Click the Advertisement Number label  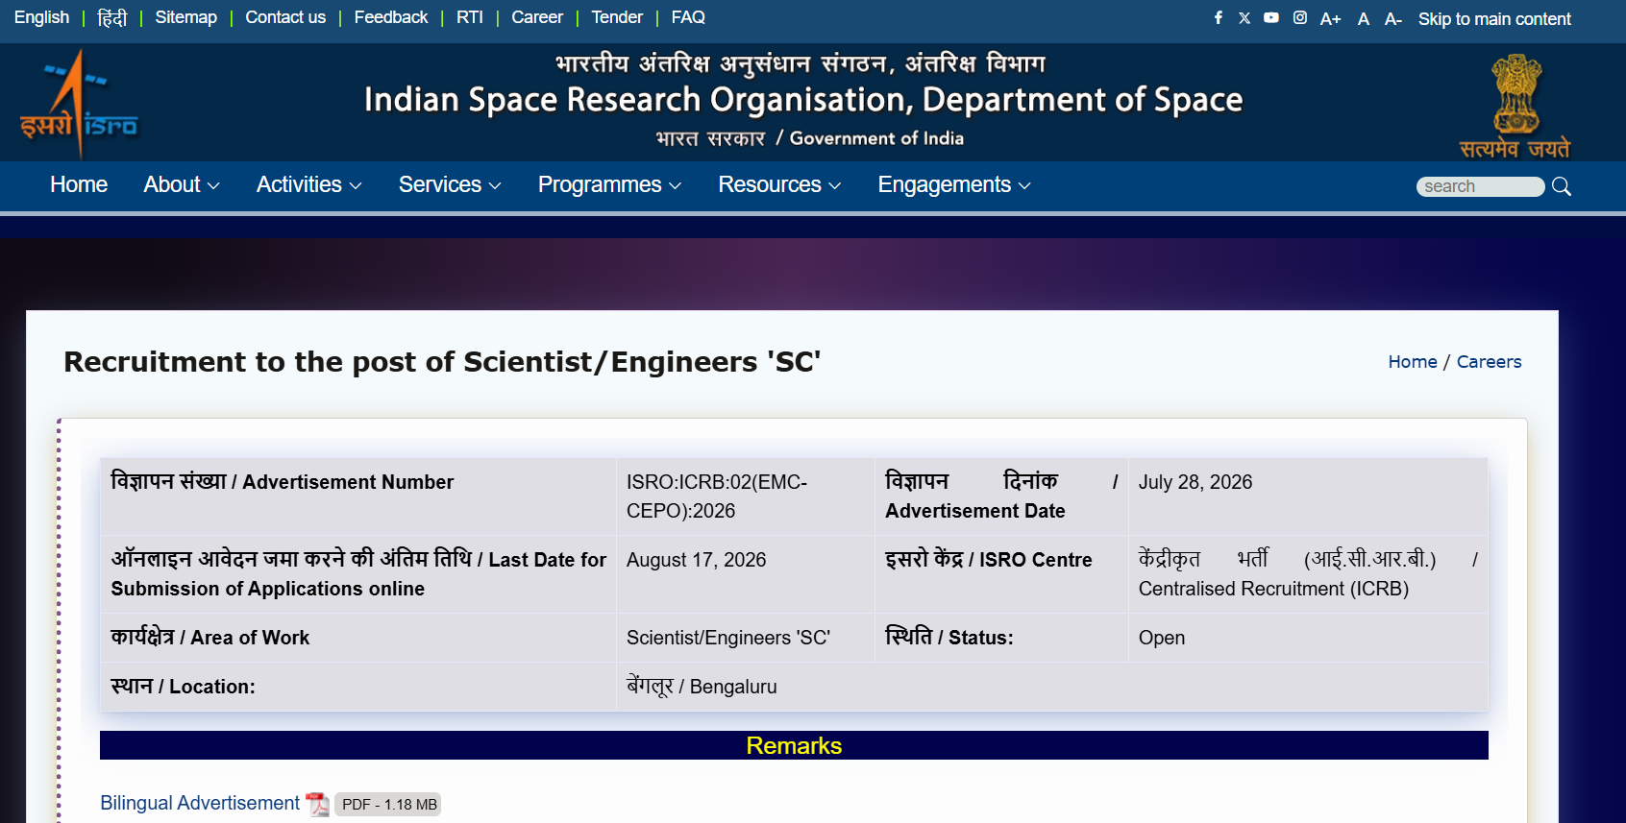click(283, 482)
